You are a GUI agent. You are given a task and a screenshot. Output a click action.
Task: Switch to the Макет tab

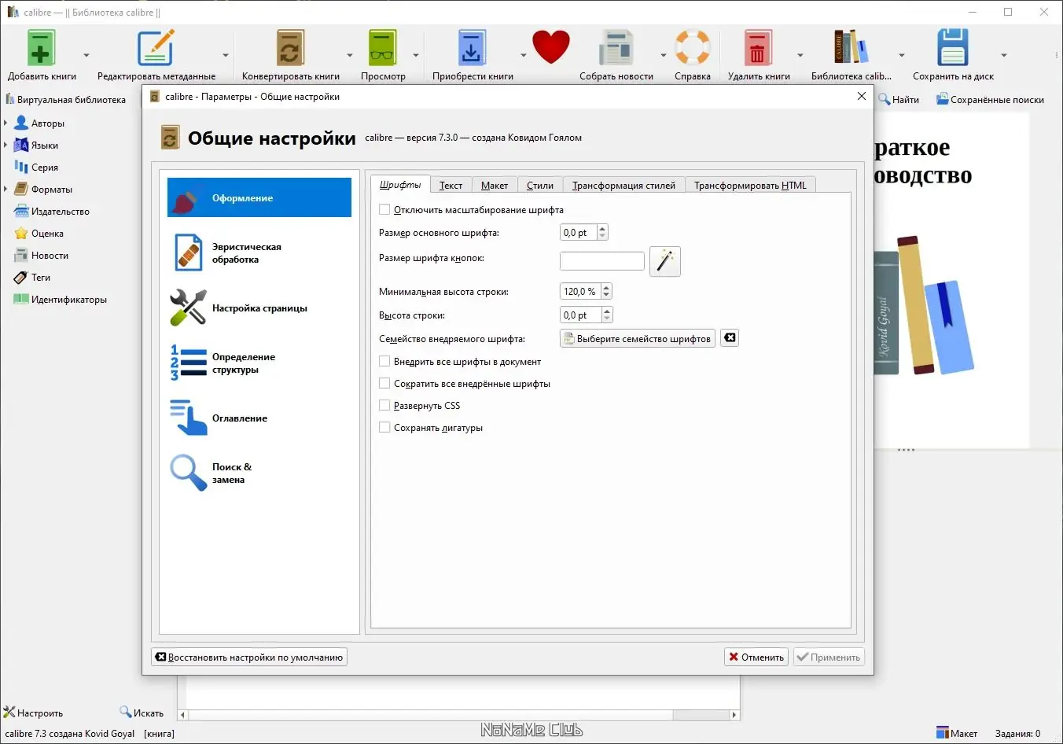[495, 186]
